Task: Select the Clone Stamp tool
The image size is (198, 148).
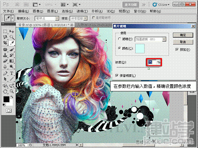Action: [x=5, y=55]
